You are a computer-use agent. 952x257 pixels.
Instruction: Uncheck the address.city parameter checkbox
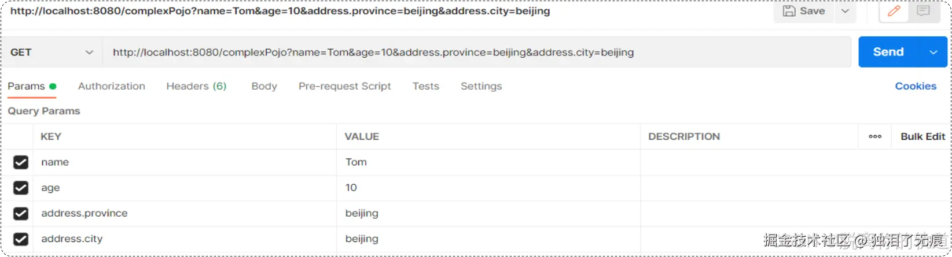(x=21, y=239)
